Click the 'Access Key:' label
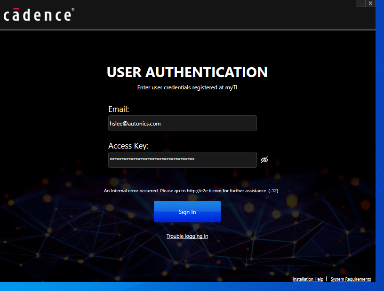Screen dimensions: 384x291 [128, 146]
